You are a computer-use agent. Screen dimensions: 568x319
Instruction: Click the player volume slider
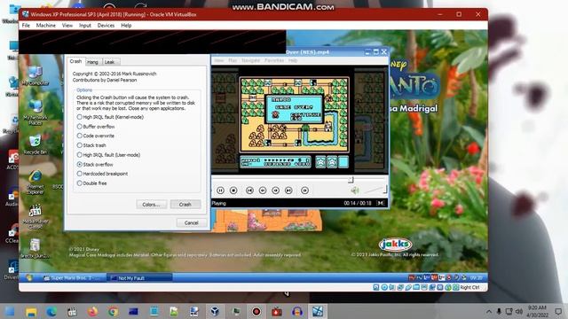[375, 190]
